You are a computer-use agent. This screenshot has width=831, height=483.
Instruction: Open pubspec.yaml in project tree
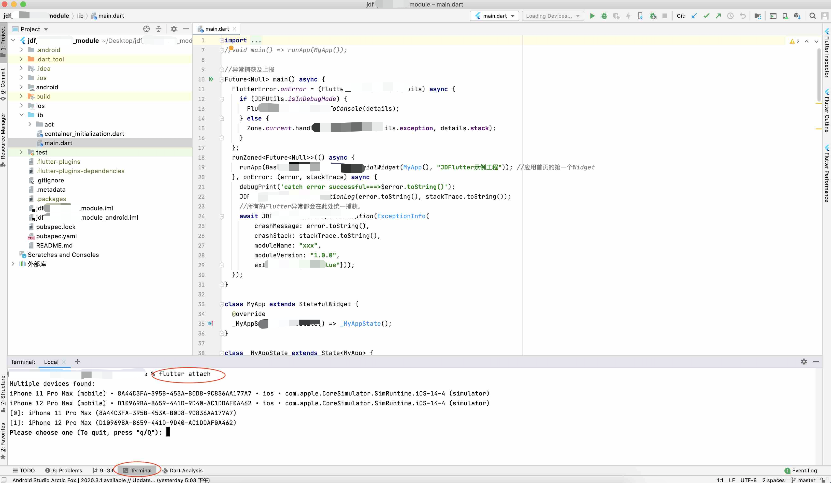point(56,236)
